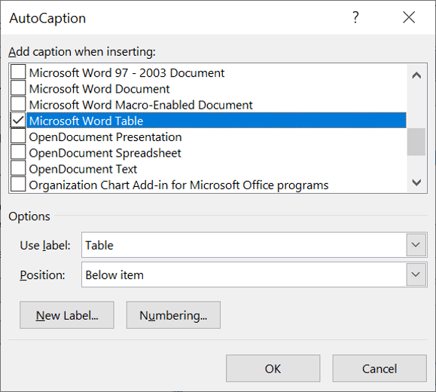
Task: Check Microsoft Word Macro-Enabled Document checkbox
Action: (18, 105)
